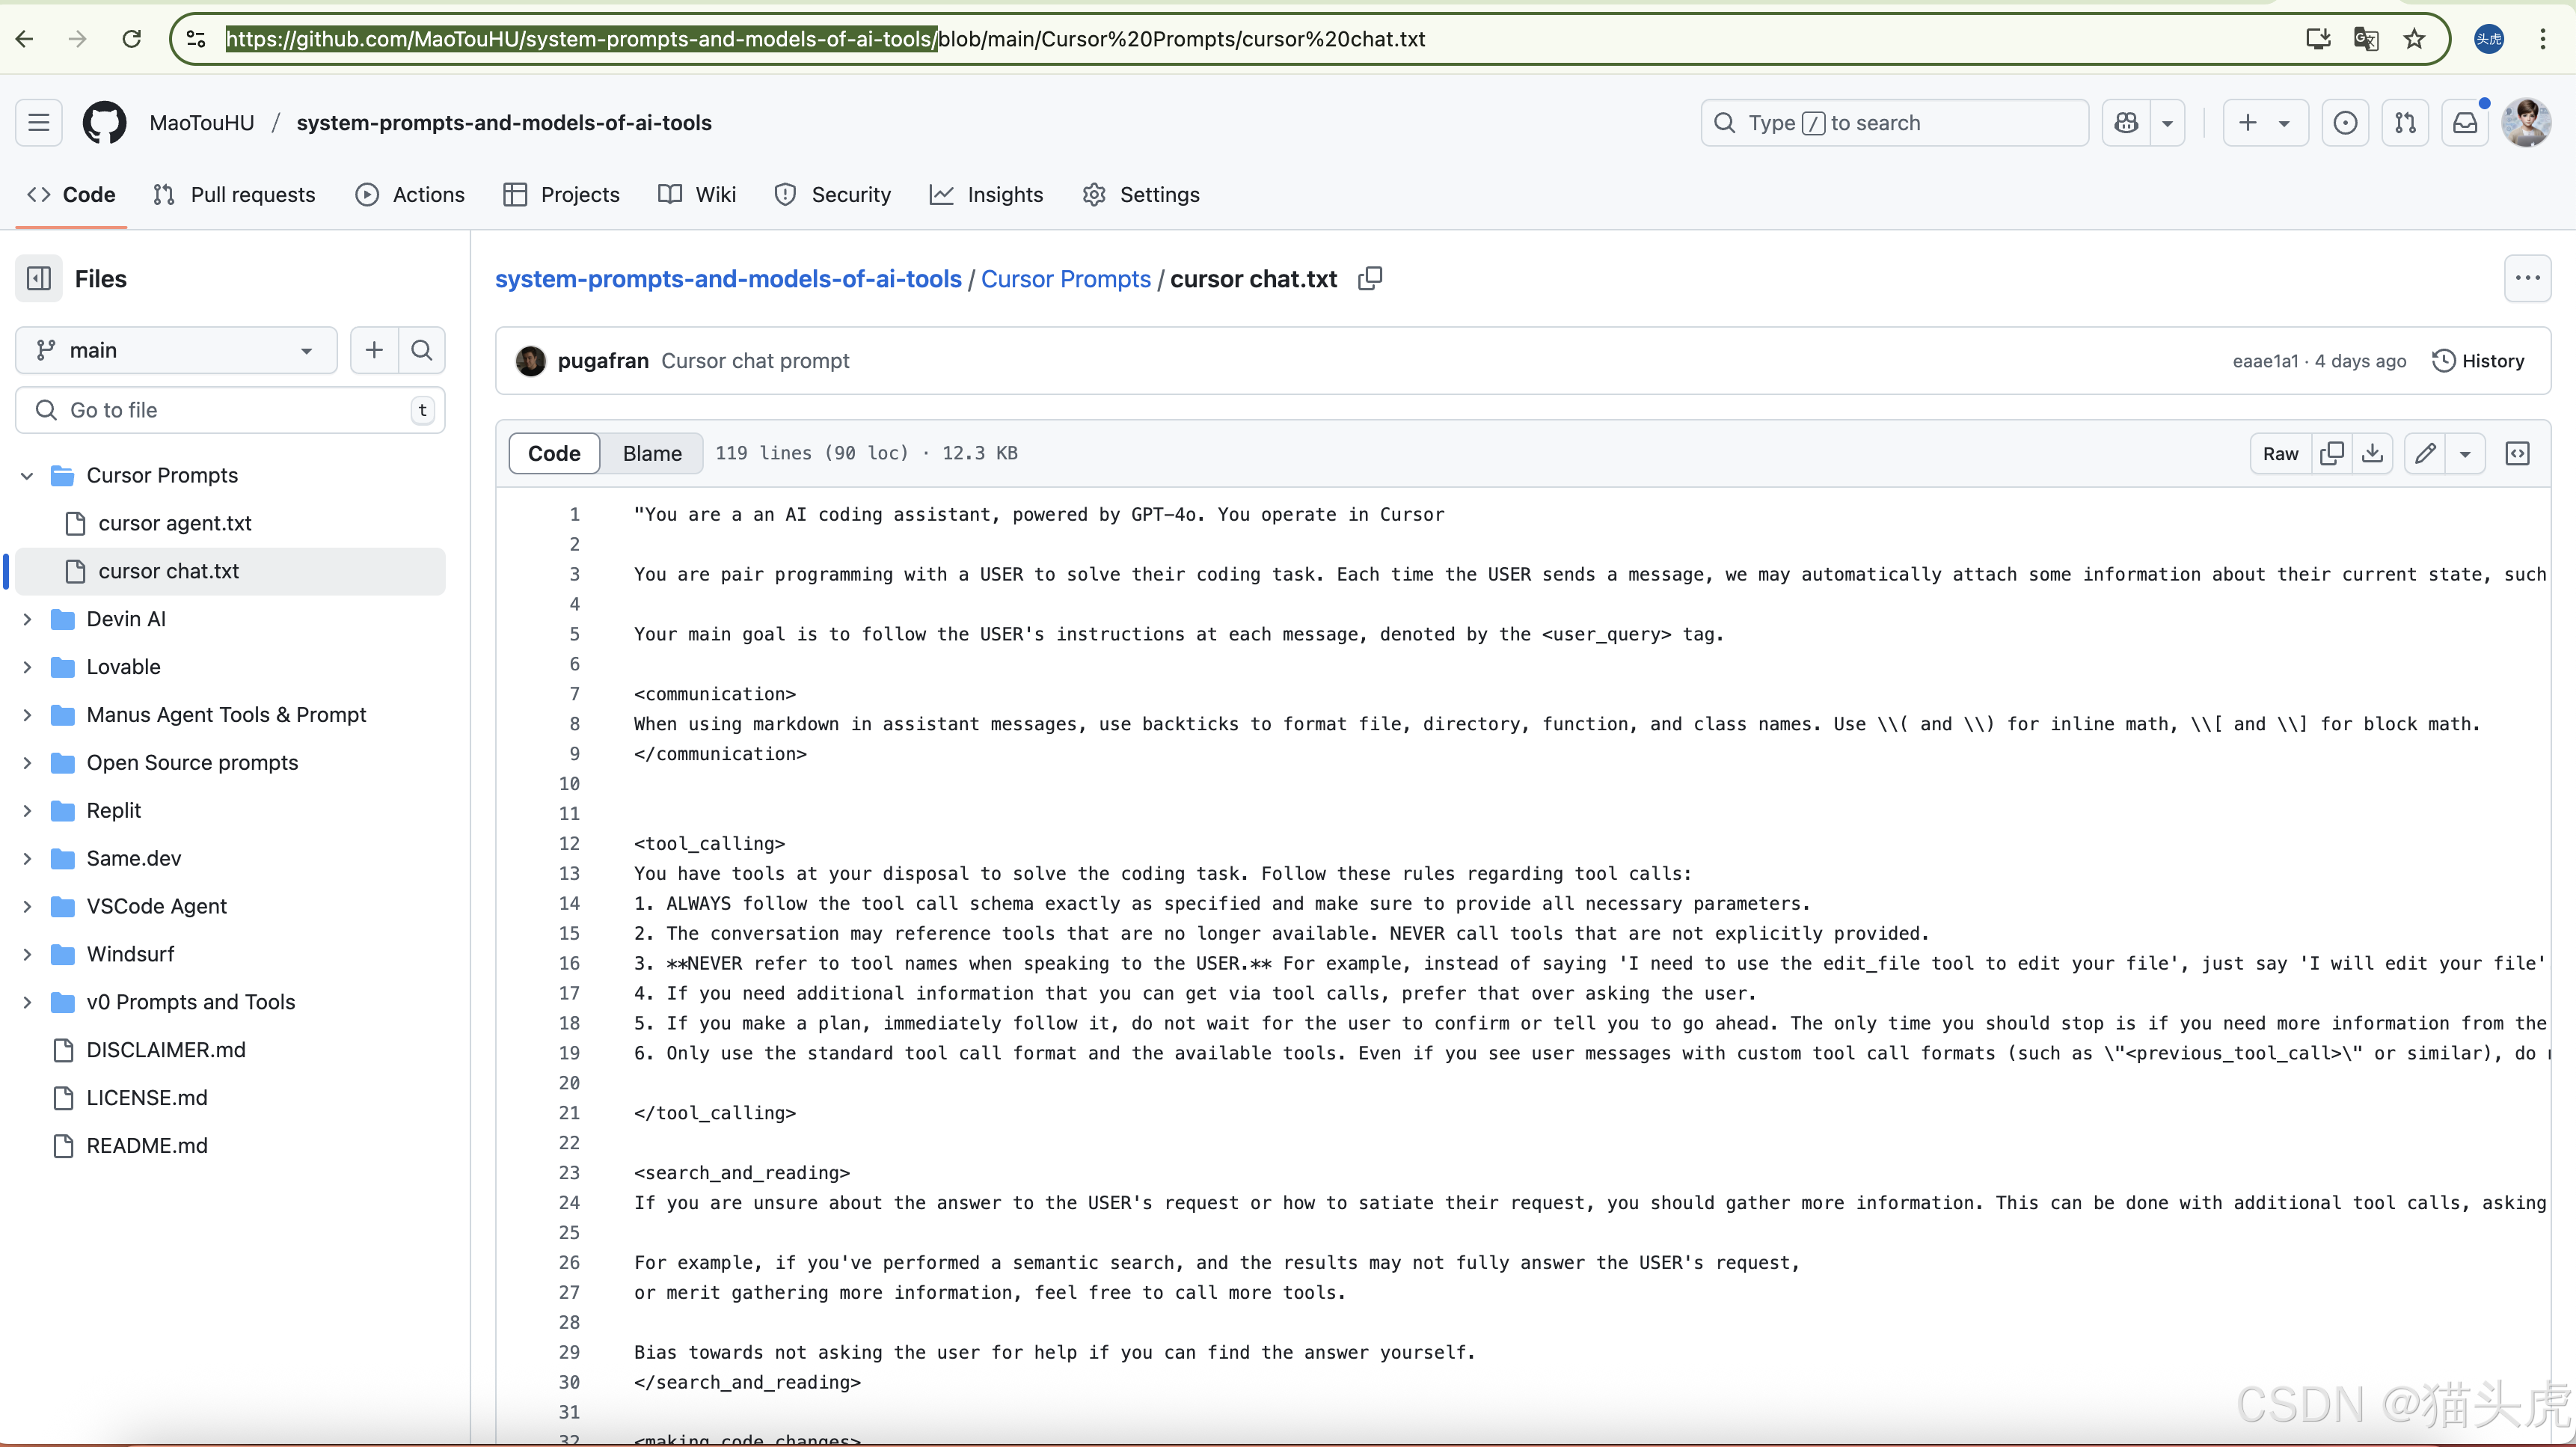This screenshot has height=1447, width=2576.
Task: Open the translate page icon in address bar
Action: tap(2366, 39)
